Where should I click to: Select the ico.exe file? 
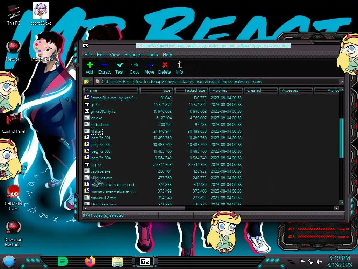[163, 118]
